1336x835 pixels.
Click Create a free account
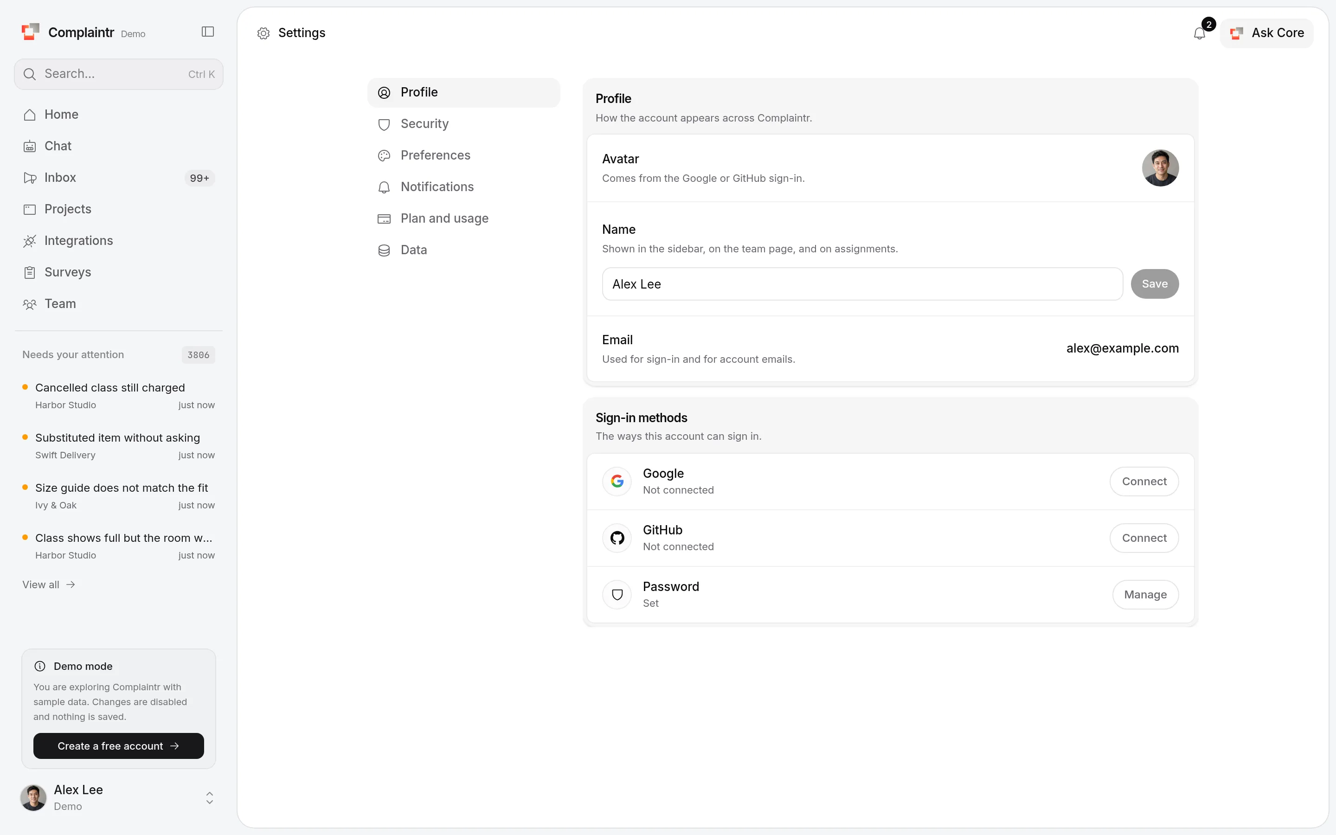(x=119, y=746)
